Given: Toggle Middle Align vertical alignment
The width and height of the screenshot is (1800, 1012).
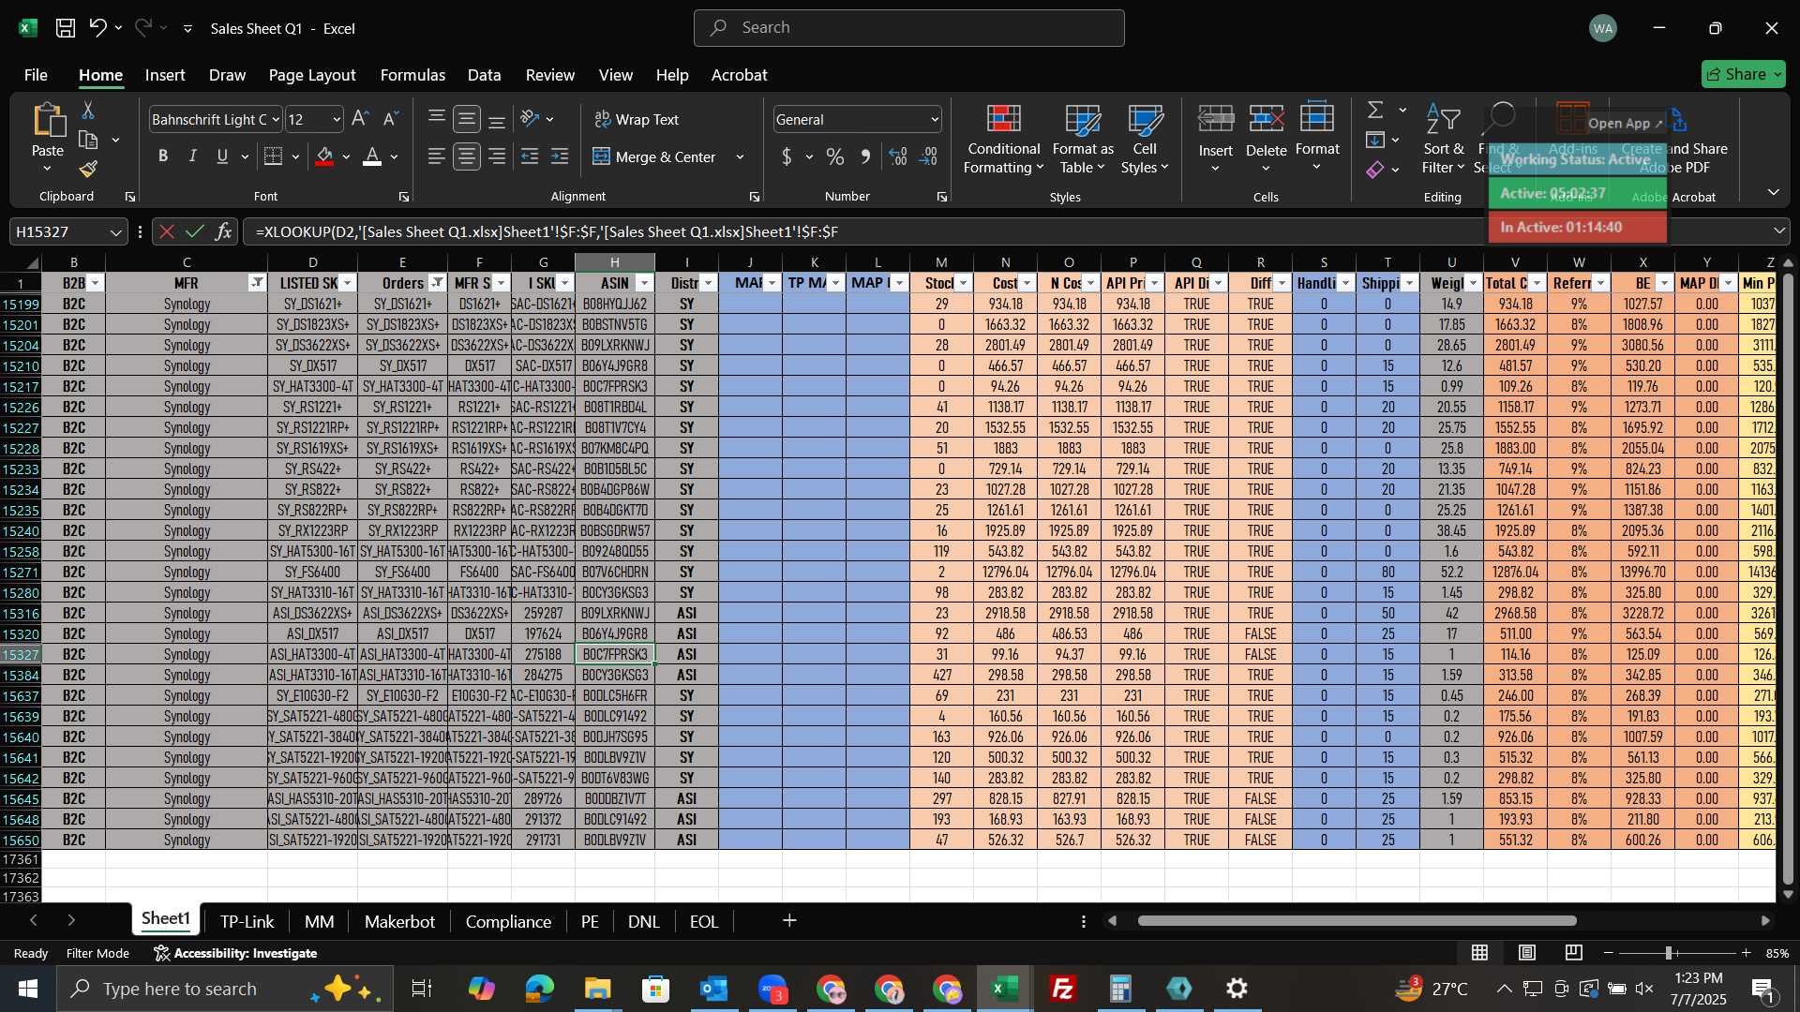Looking at the screenshot, I should [467, 119].
